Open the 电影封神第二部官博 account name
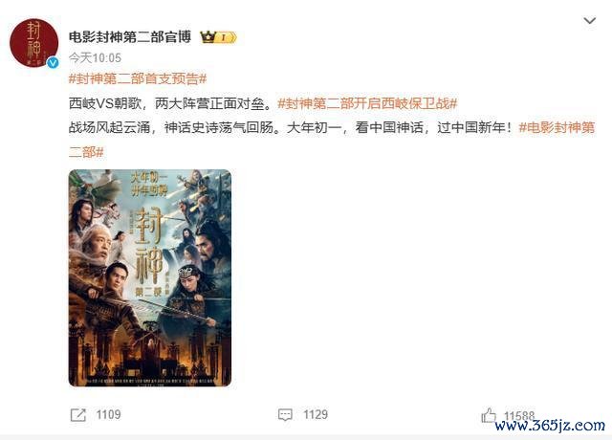 click(130, 37)
